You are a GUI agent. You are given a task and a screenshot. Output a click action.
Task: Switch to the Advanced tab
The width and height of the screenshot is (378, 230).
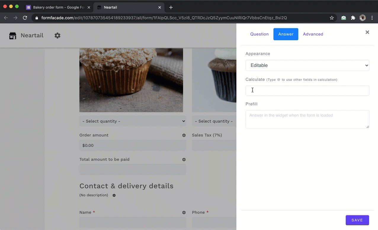pyautogui.click(x=313, y=34)
